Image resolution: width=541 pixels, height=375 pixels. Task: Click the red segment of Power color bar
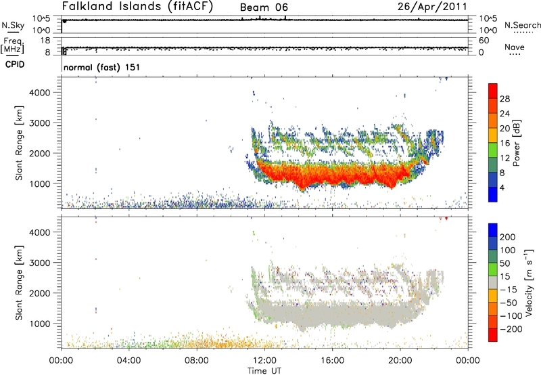click(x=493, y=91)
